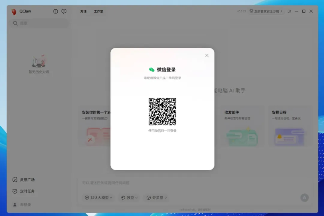Click the version text v0.1.22
Image resolution: width=324 pixels, height=216 pixels.
tap(241, 11)
